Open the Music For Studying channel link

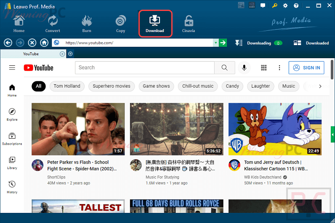coord(162,177)
